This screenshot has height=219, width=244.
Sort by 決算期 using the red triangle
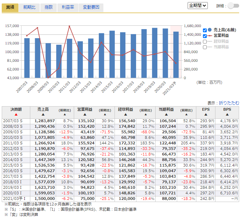pyautogui.click(x=16, y=114)
